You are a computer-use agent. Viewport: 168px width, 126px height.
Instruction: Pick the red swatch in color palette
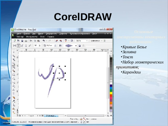click(111, 95)
